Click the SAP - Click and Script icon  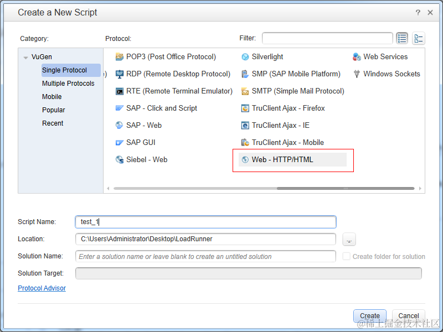pyautogui.click(x=120, y=108)
